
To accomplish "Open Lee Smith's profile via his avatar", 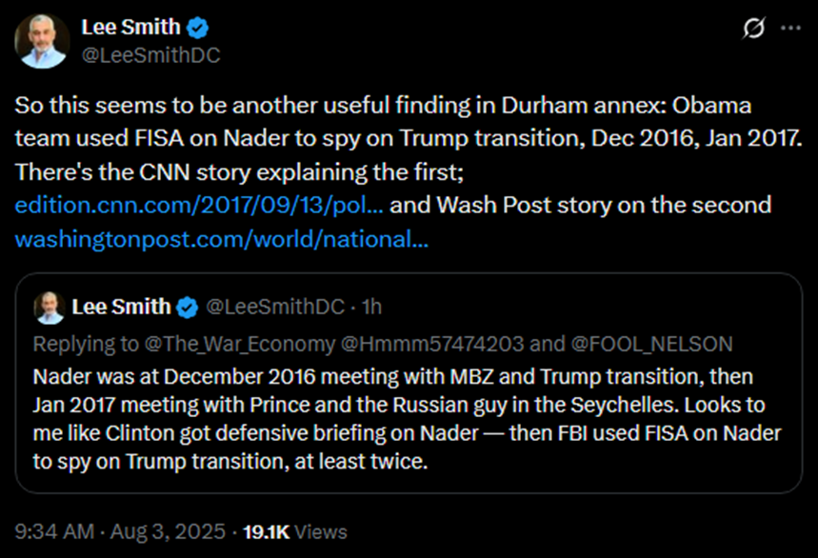I will tap(41, 40).
